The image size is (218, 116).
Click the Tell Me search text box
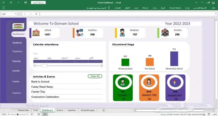[96, 8]
